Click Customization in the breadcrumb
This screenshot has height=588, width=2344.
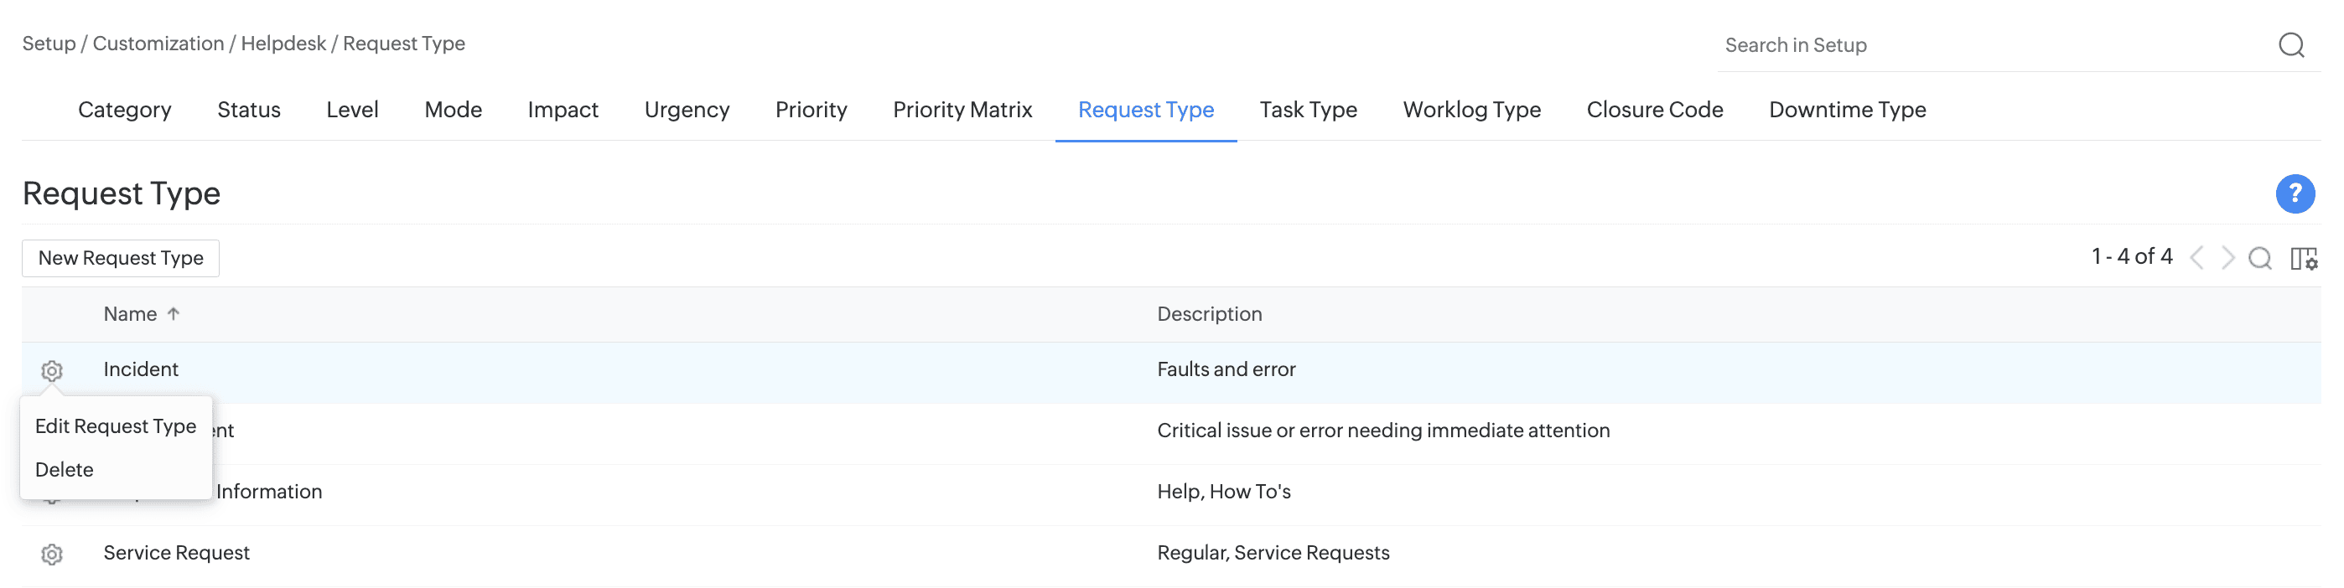point(158,44)
